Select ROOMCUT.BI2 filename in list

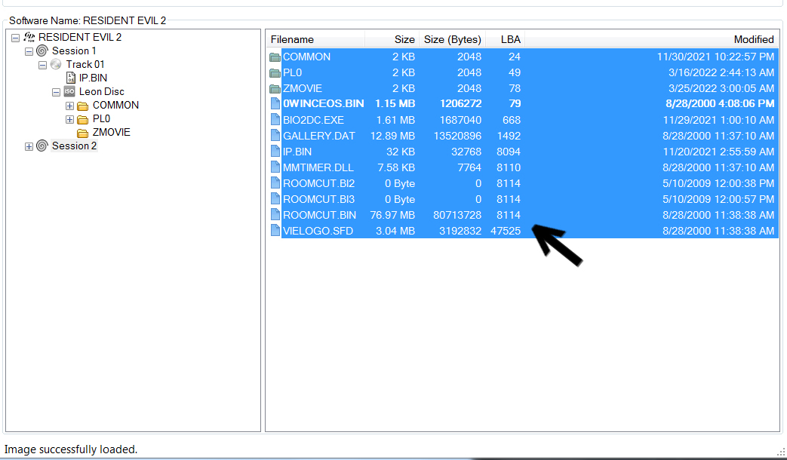(x=318, y=183)
